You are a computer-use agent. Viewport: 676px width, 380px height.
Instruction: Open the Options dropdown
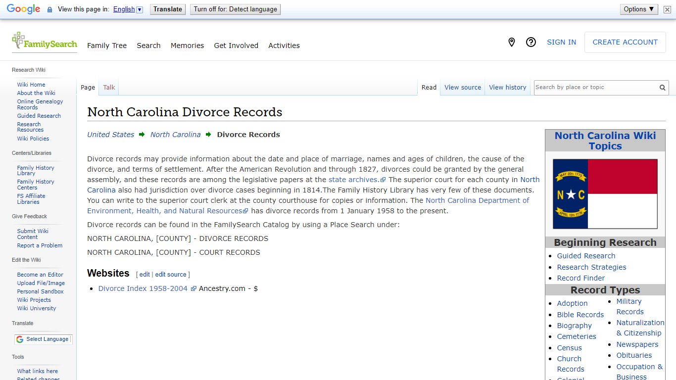tap(639, 9)
